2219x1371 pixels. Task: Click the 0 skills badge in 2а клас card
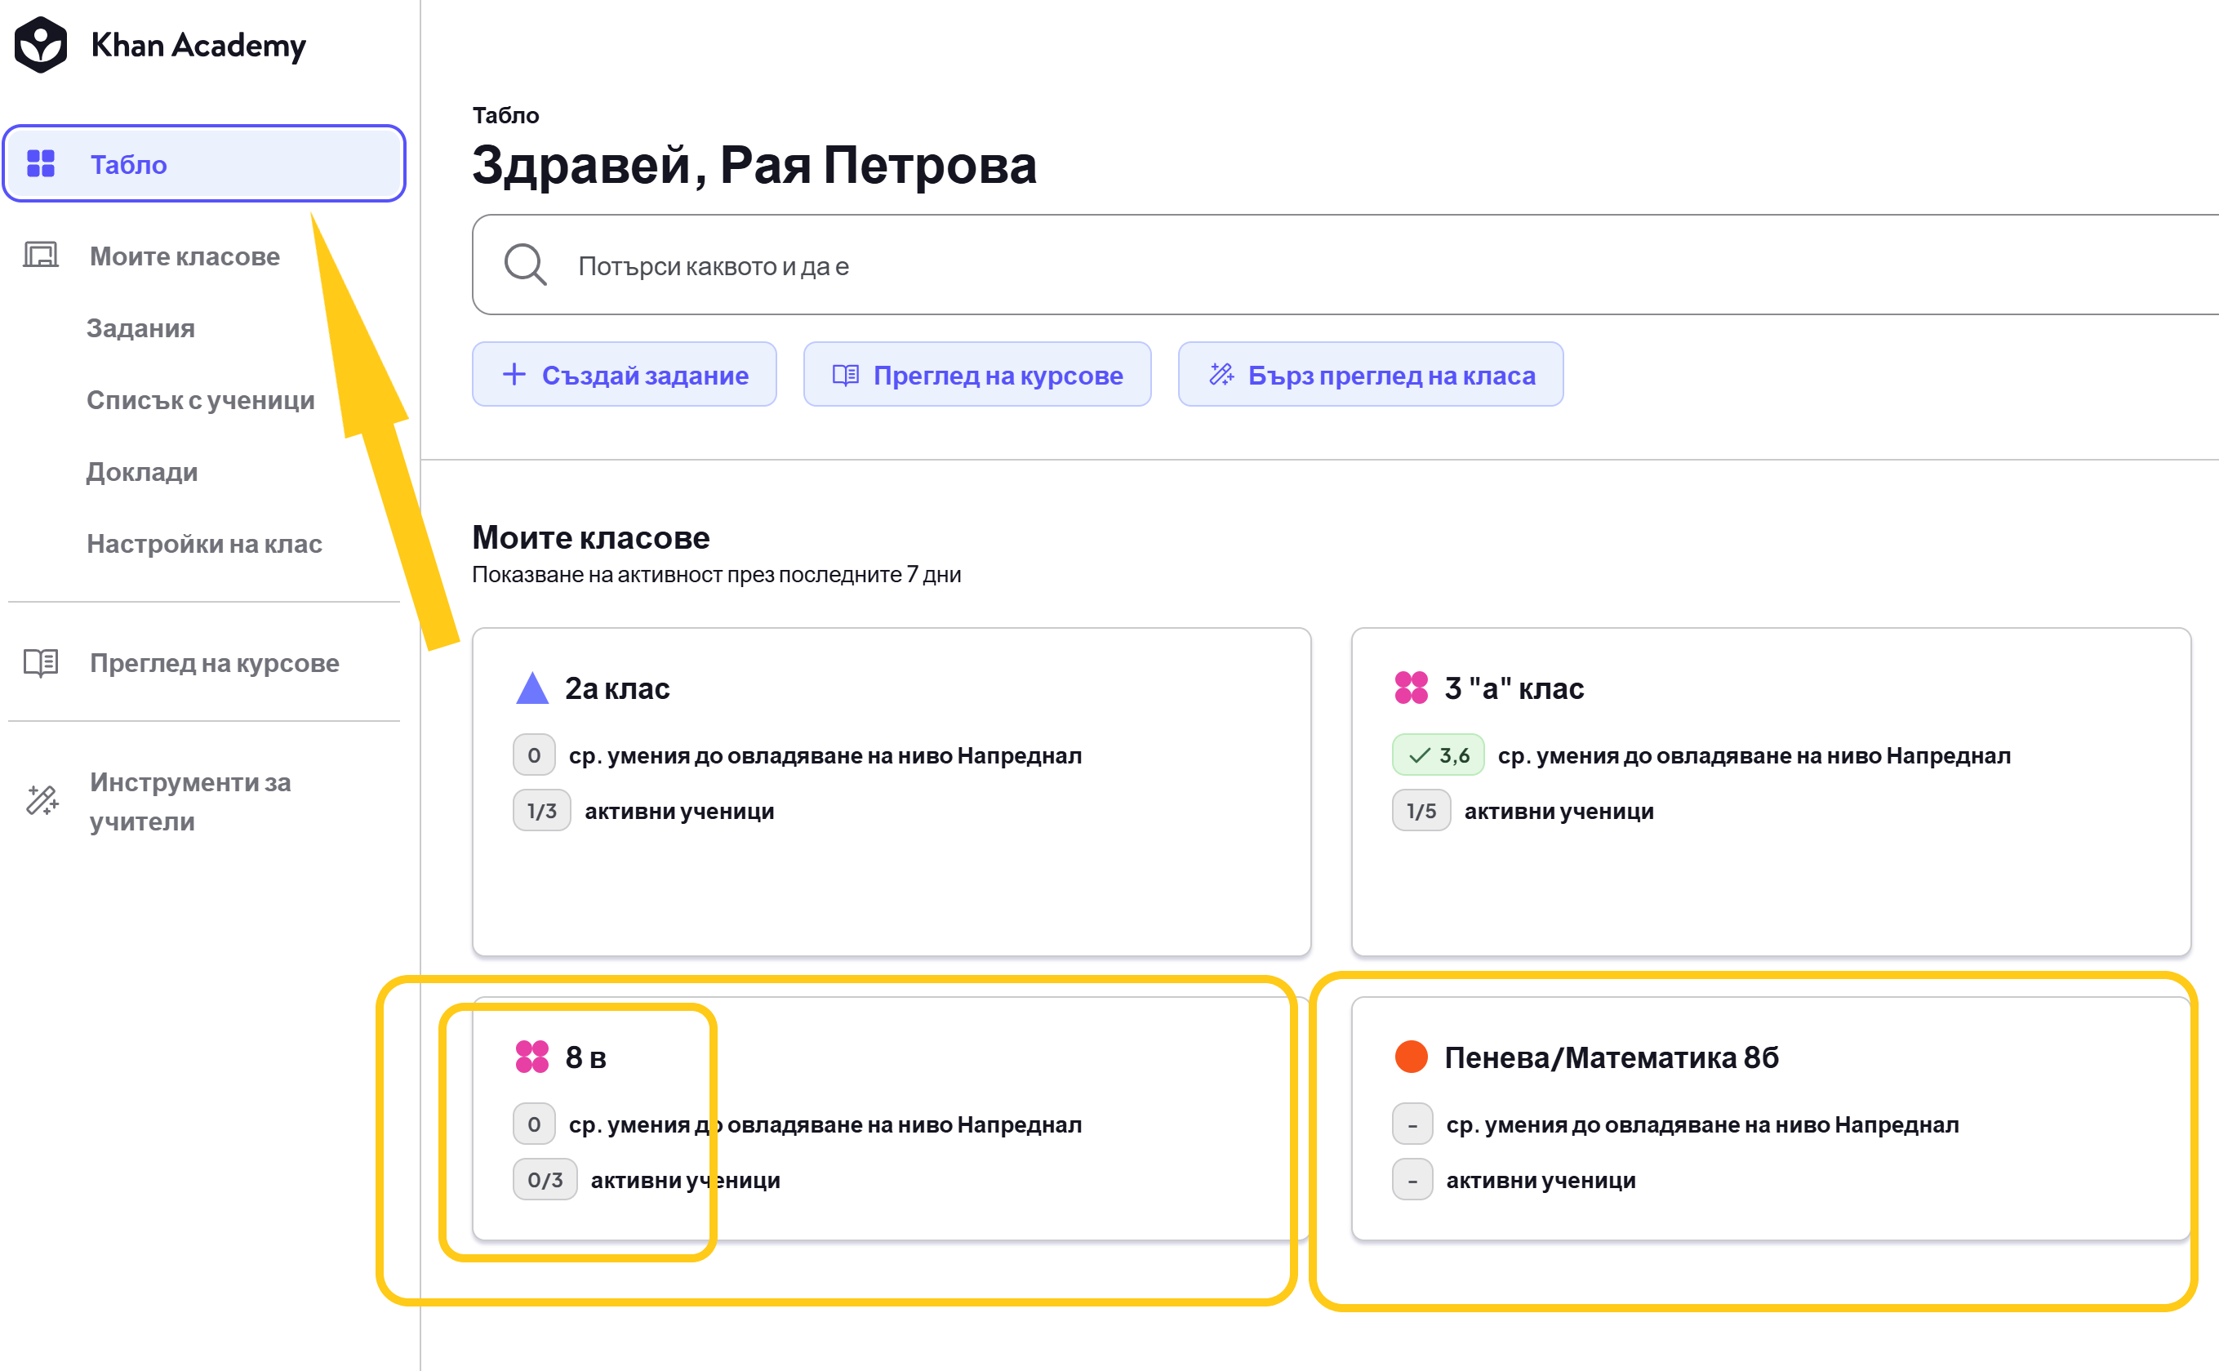point(534,754)
